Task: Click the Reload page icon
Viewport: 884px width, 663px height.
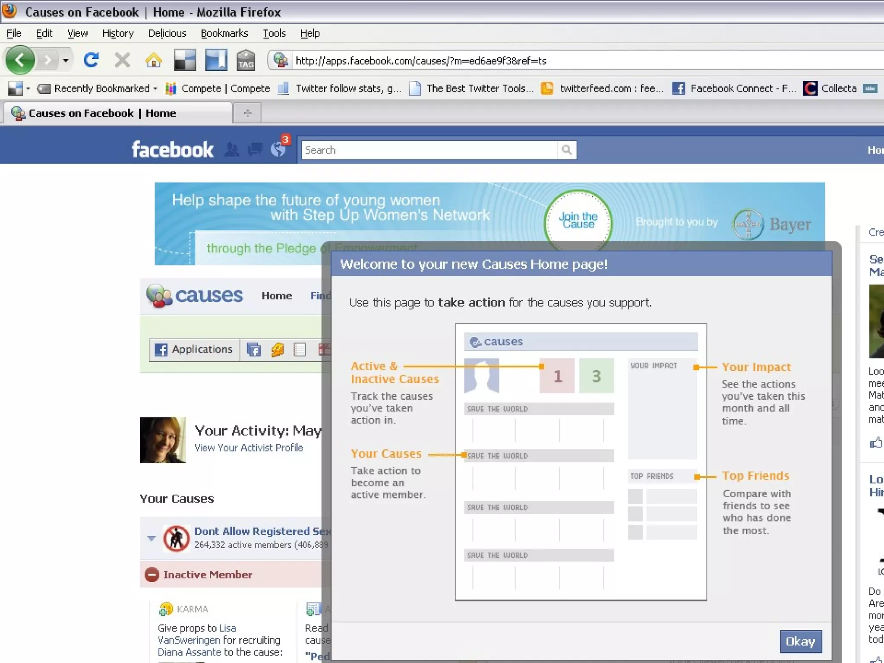Action: [x=91, y=60]
